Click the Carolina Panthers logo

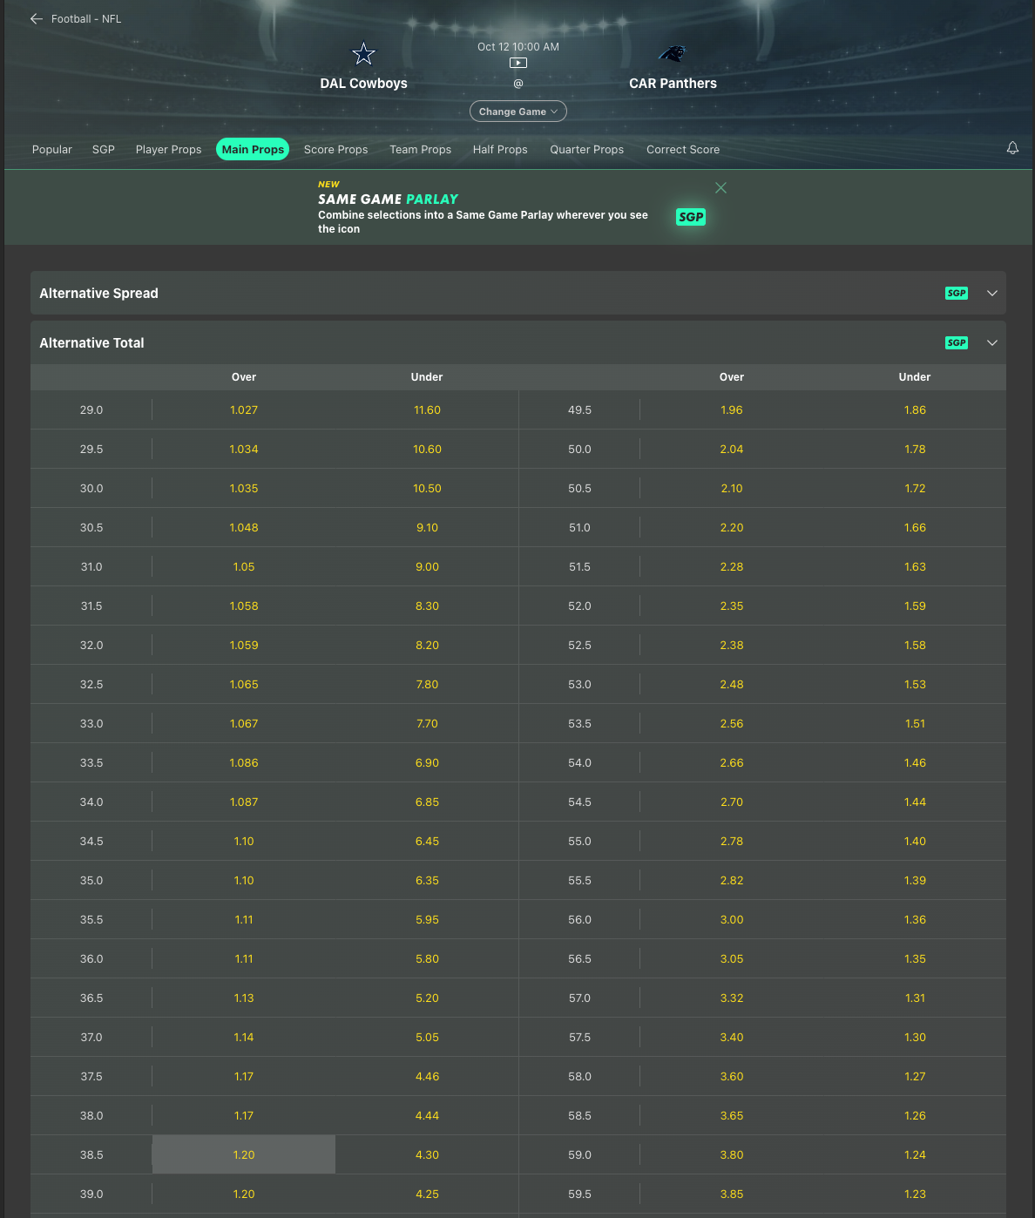pyautogui.click(x=672, y=54)
